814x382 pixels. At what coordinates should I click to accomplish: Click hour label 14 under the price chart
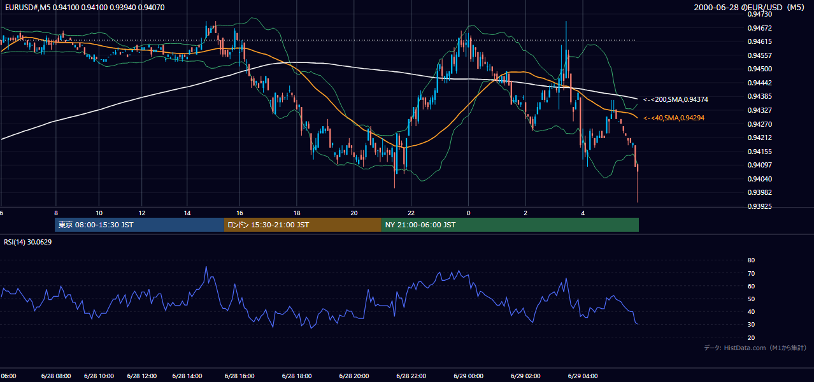tap(187, 213)
